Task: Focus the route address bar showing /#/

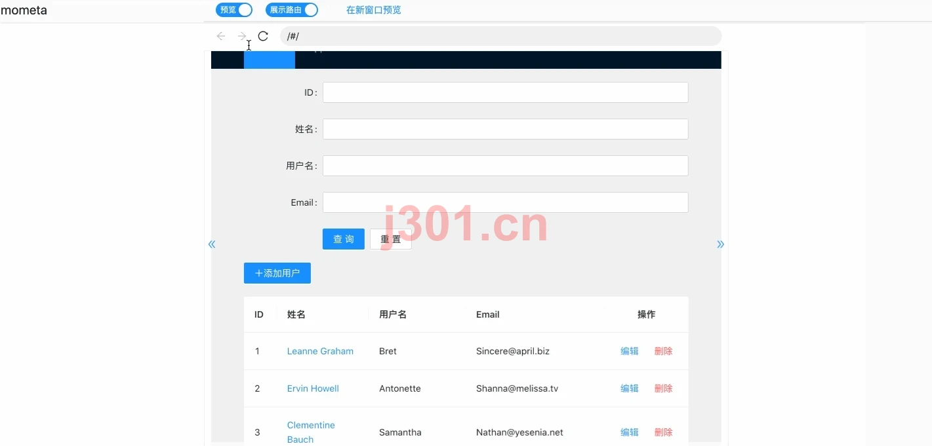Action: (500, 36)
